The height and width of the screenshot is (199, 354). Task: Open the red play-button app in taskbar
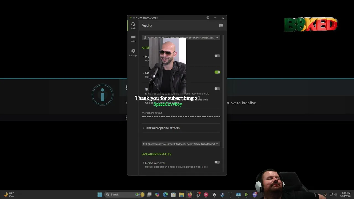[206, 195]
